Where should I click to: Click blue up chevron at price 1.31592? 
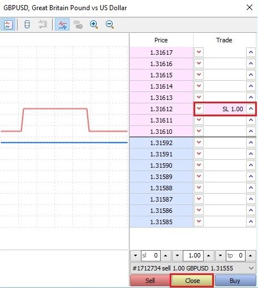click(x=251, y=142)
